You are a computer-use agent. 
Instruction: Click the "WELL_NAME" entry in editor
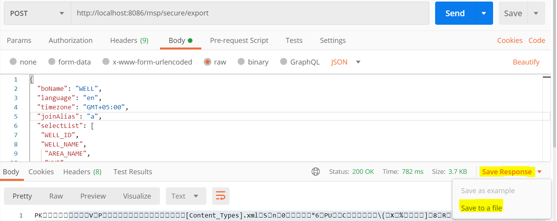[63, 144]
